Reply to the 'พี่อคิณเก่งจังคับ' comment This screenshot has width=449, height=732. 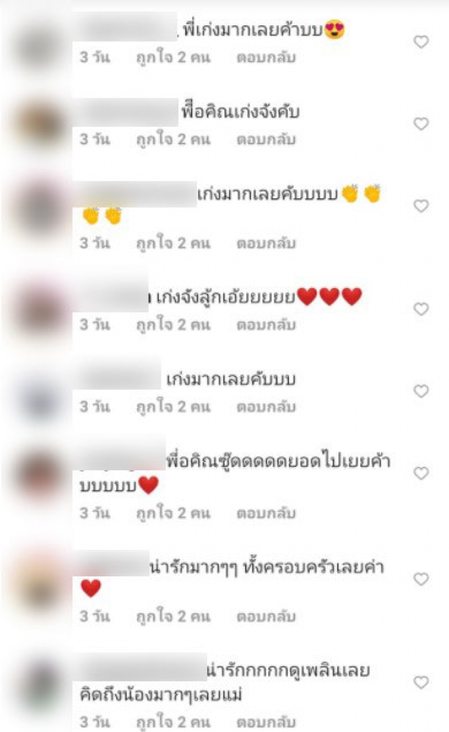click(x=266, y=139)
